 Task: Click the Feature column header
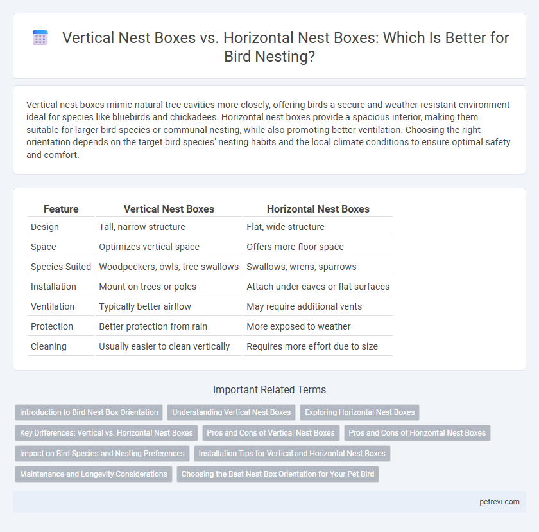[x=61, y=209]
